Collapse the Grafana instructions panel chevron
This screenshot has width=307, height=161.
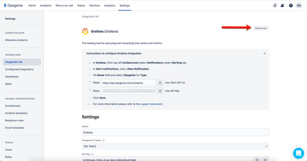(x=265, y=53)
